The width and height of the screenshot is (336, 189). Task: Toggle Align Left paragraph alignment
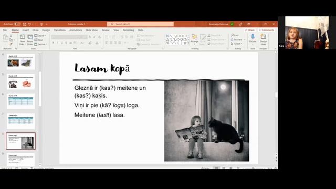pyautogui.click(x=107, y=43)
